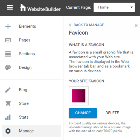Click the dropdown arrow next to Home
This screenshot has width=140, height=140.
tap(131, 7)
